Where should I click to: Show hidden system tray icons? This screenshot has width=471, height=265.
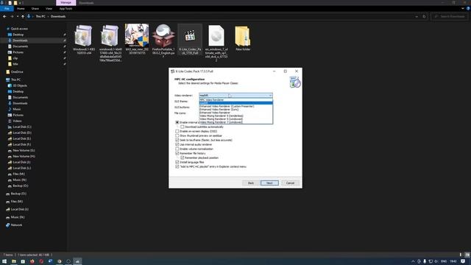[413, 261]
